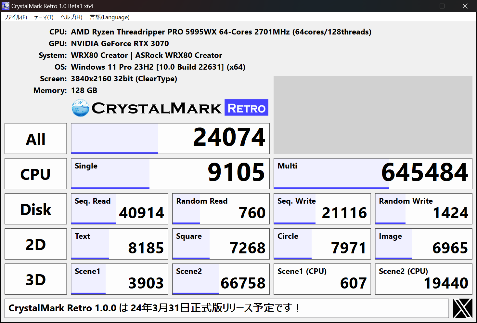477x323 pixels.
Task: Click the release notice text at bottom
Action: (227, 308)
